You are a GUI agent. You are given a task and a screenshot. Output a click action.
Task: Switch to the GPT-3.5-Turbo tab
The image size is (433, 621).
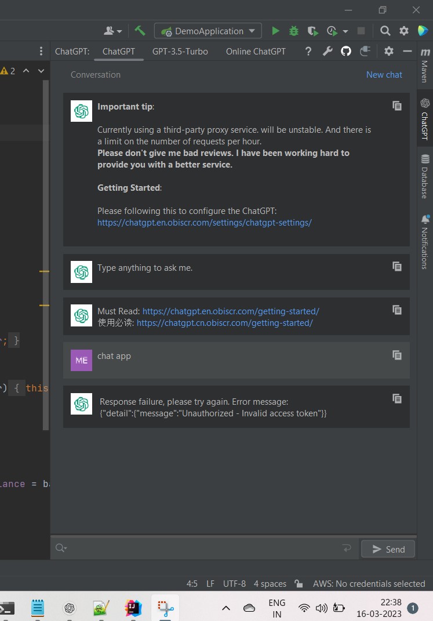pos(180,51)
